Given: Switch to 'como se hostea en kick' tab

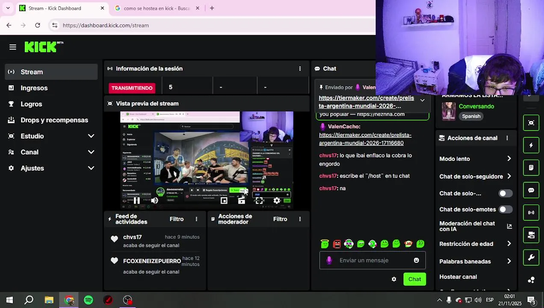Looking at the screenshot, I should tap(157, 8).
